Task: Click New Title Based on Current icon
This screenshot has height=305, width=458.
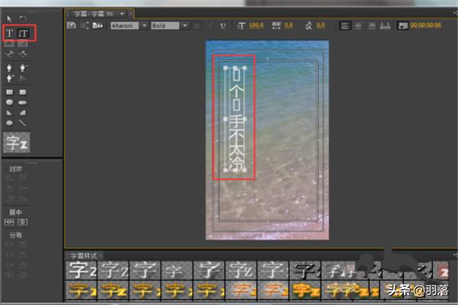Action: point(72,25)
